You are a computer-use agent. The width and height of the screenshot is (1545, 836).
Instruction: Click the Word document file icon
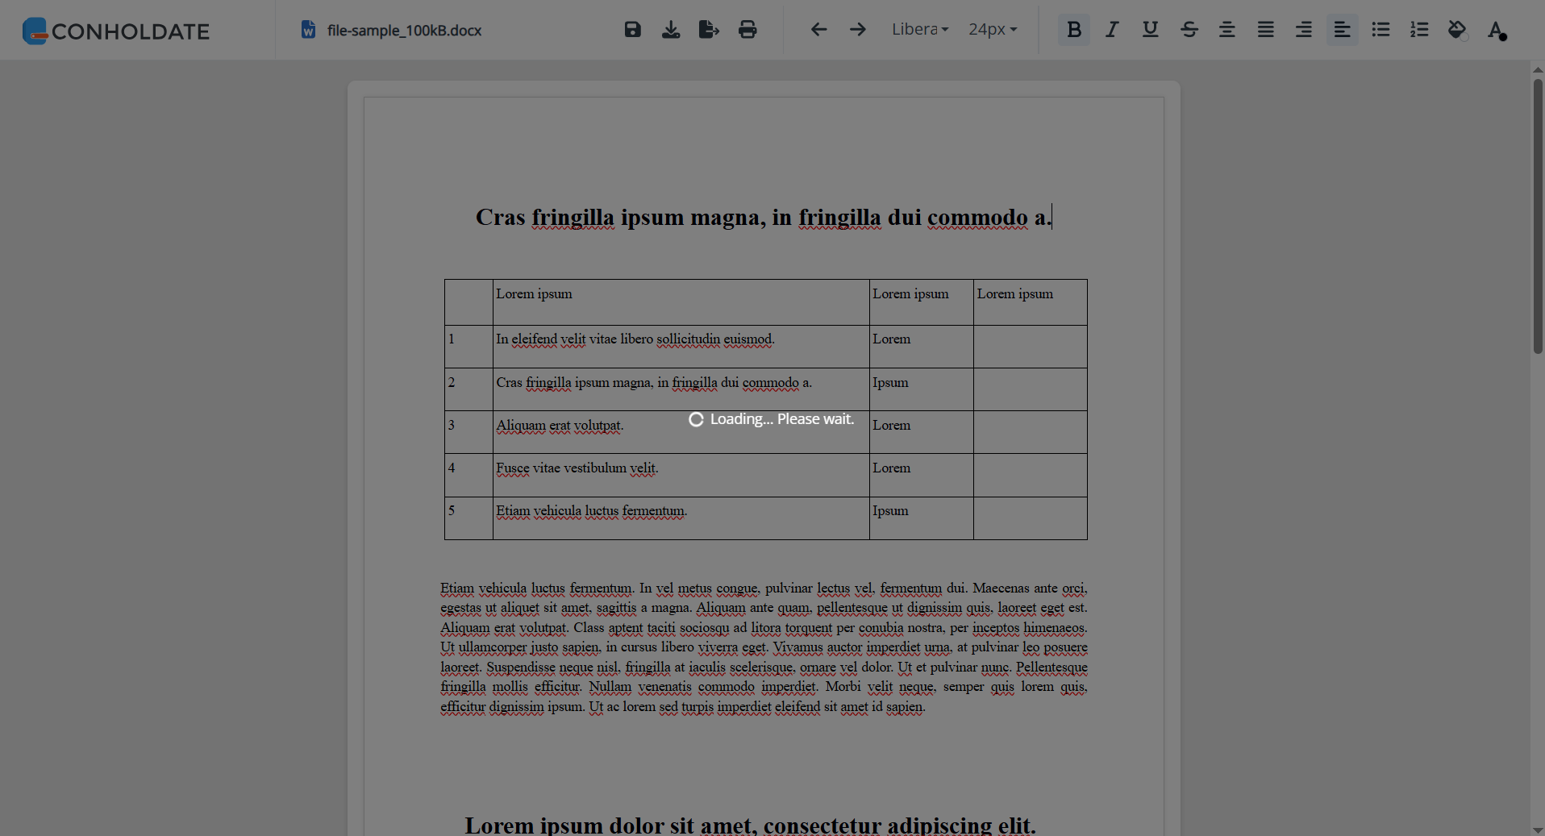pos(308,30)
